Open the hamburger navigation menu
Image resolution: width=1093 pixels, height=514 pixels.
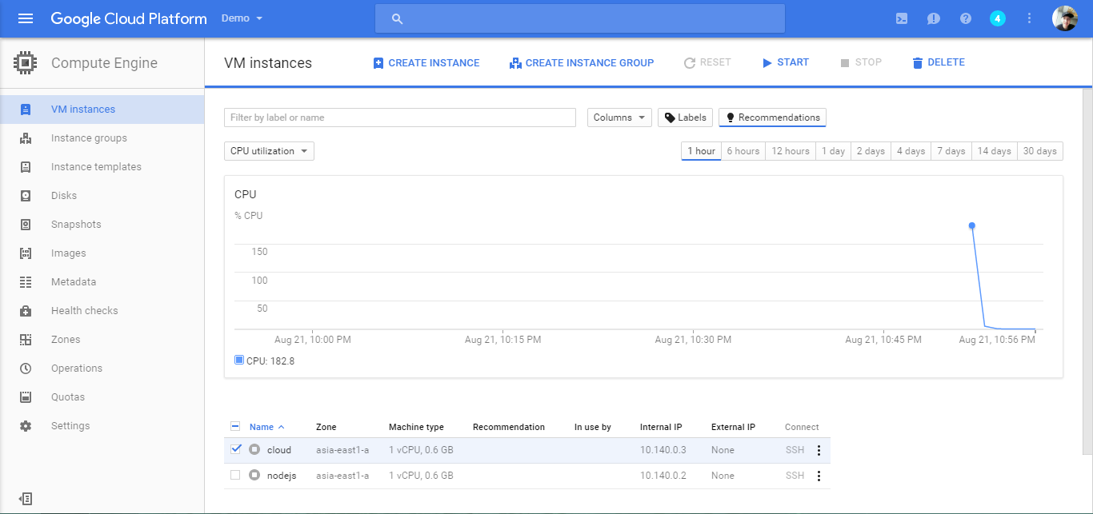click(x=26, y=18)
